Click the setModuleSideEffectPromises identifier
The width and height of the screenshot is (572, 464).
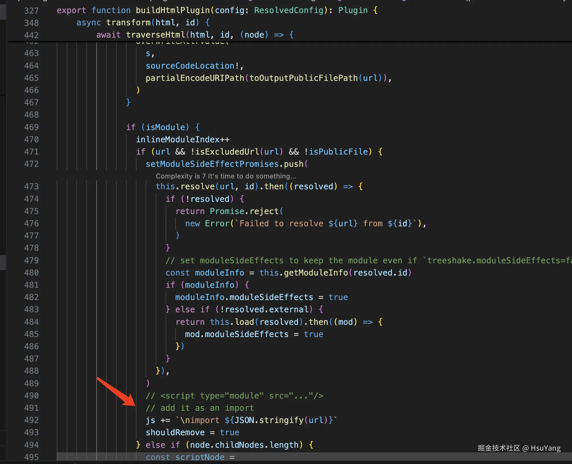[x=212, y=164]
